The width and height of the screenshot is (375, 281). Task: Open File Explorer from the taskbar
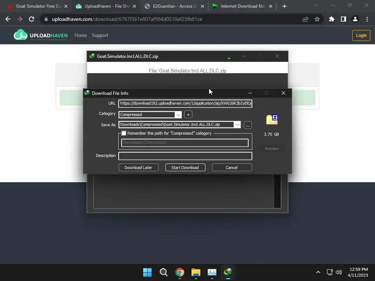click(196, 272)
